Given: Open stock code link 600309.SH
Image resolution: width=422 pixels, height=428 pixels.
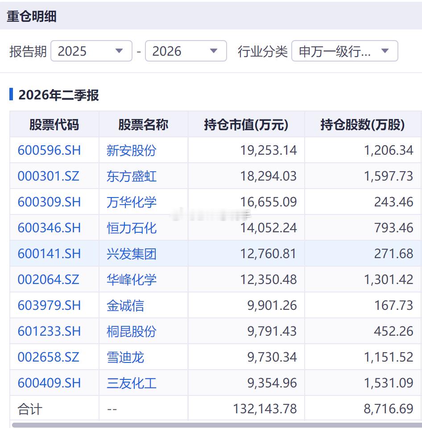Looking at the screenshot, I should click(x=49, y=202).
